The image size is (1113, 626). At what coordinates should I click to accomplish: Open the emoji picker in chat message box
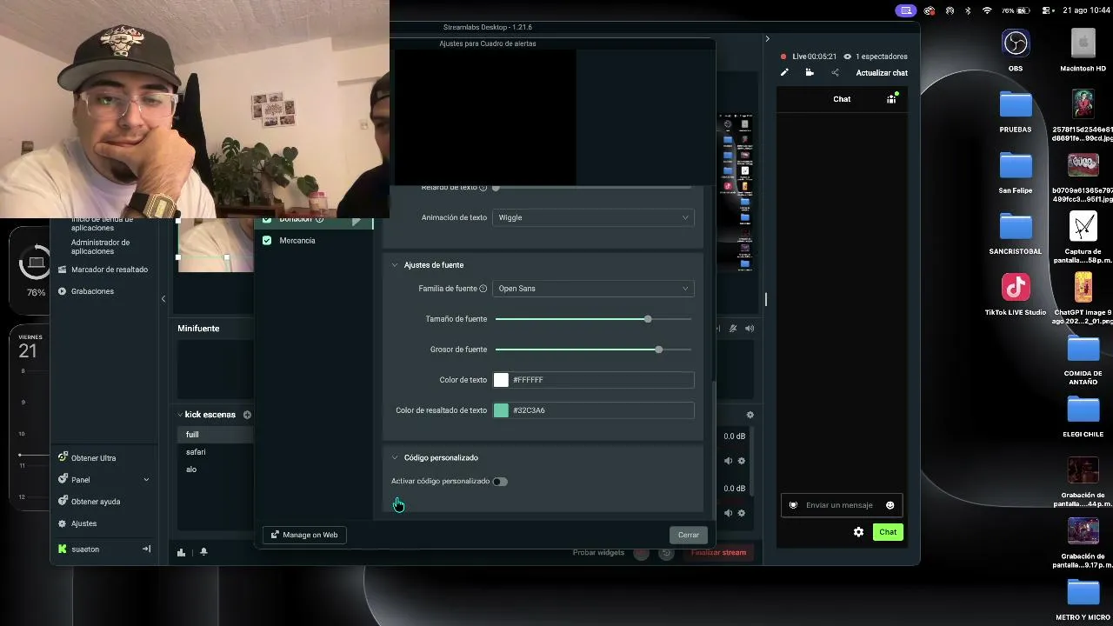[890, 505]
